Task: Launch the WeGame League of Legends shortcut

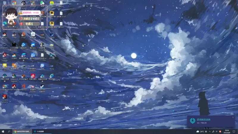Action: coord(42,45)
